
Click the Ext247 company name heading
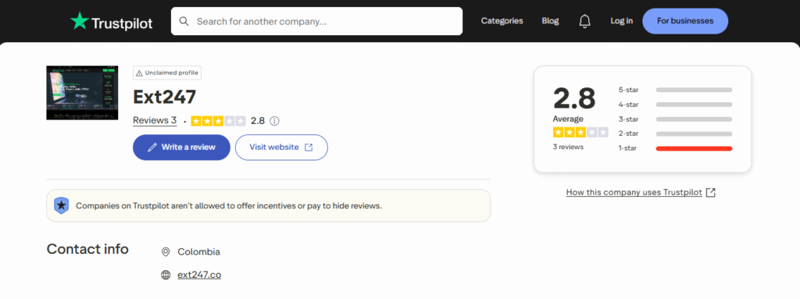pyautogui.click(x=164, y=97)
